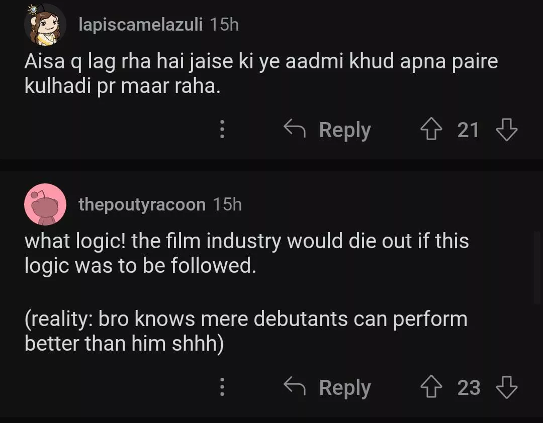The height and width of the screenshot is (423, 543).
Task: Click the 15h timestamp beside lapiscamelazuli
Action: click(x=224, y=25)
